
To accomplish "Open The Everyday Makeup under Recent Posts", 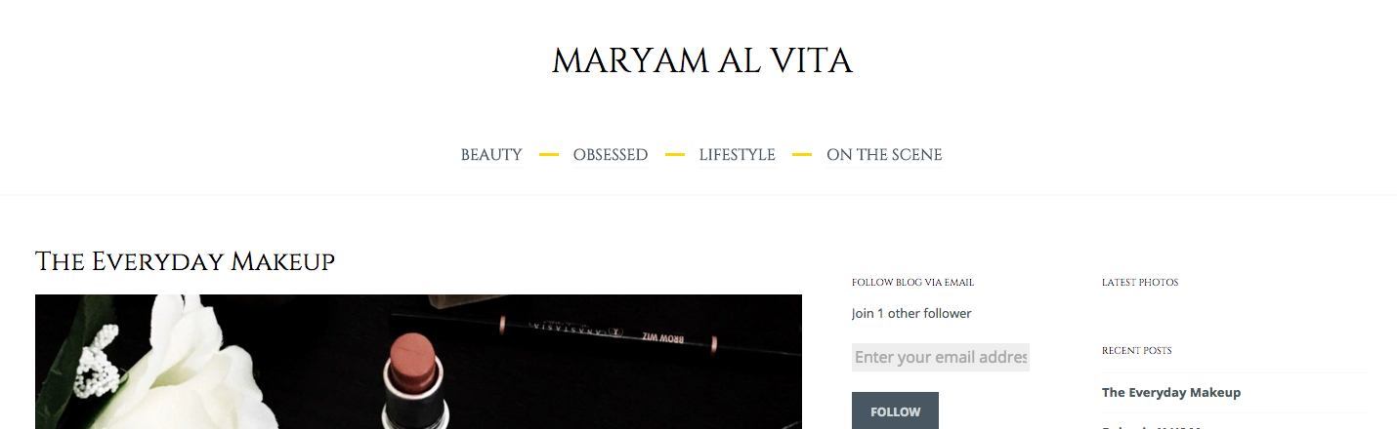I will point(1171,393).
